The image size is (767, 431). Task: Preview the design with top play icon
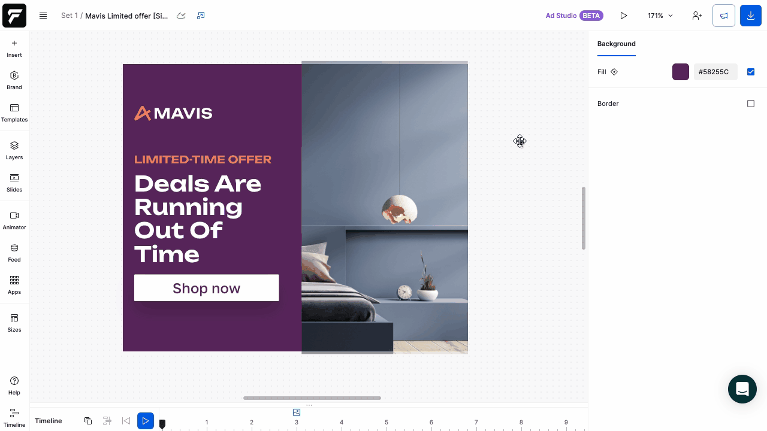click(x=624, y=16)
